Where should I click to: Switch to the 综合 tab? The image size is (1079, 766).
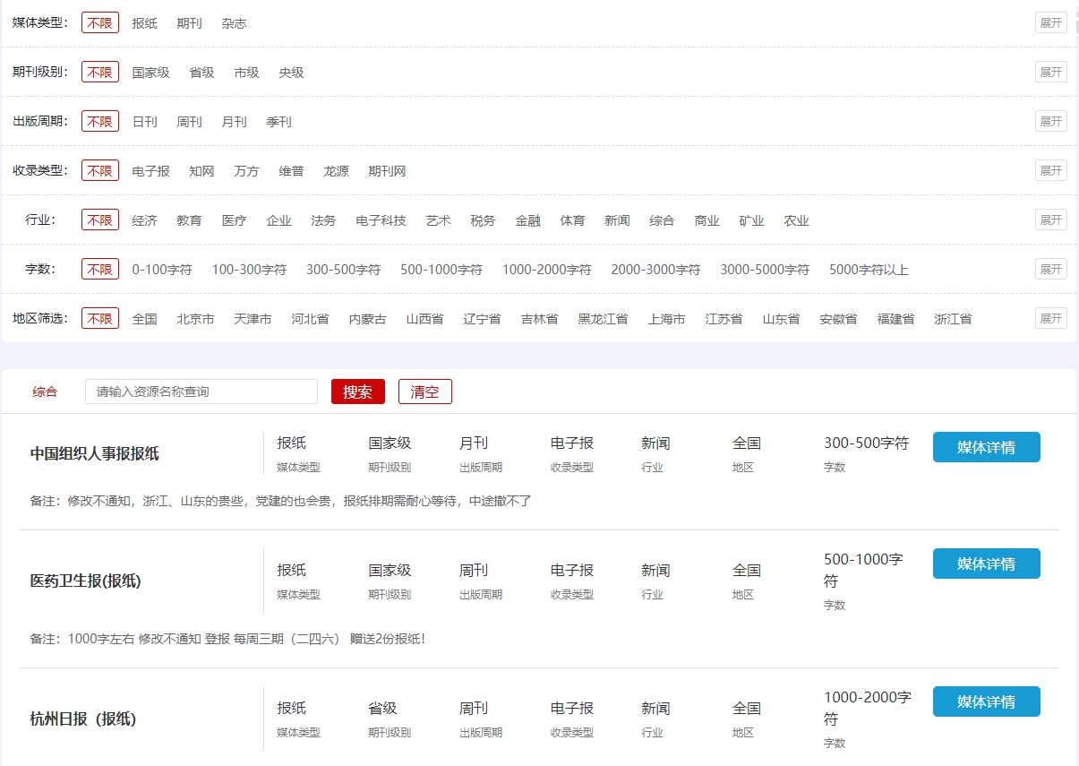pyautogui.click(x=45, y=392)
